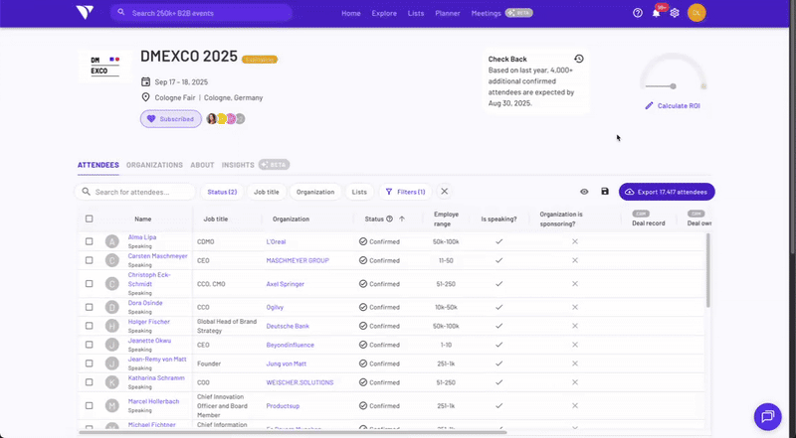Screen dimensions: 796x438
Task: Click the table's horizontal scrollbar
Action: point(293,432)
